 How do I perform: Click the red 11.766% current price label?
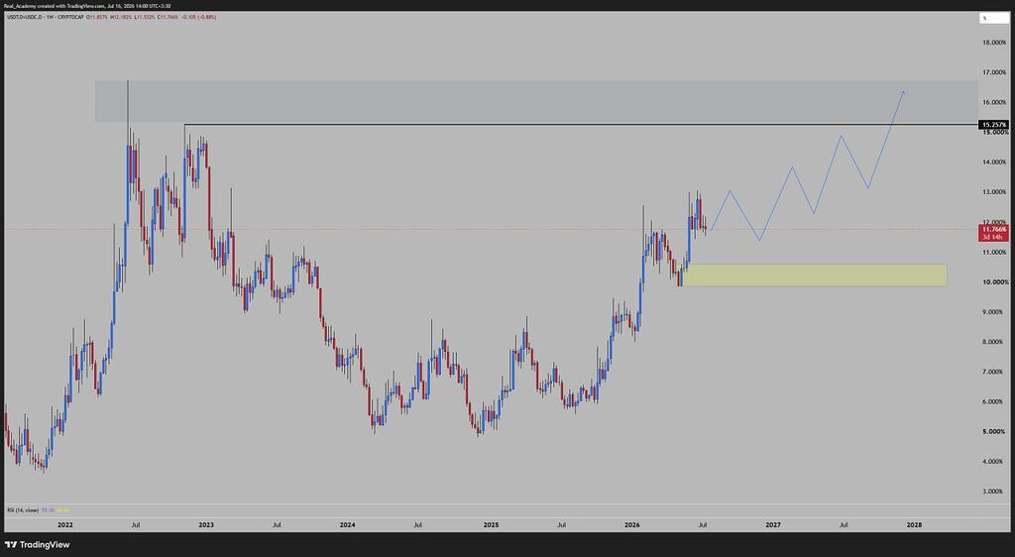coord(994,230)
